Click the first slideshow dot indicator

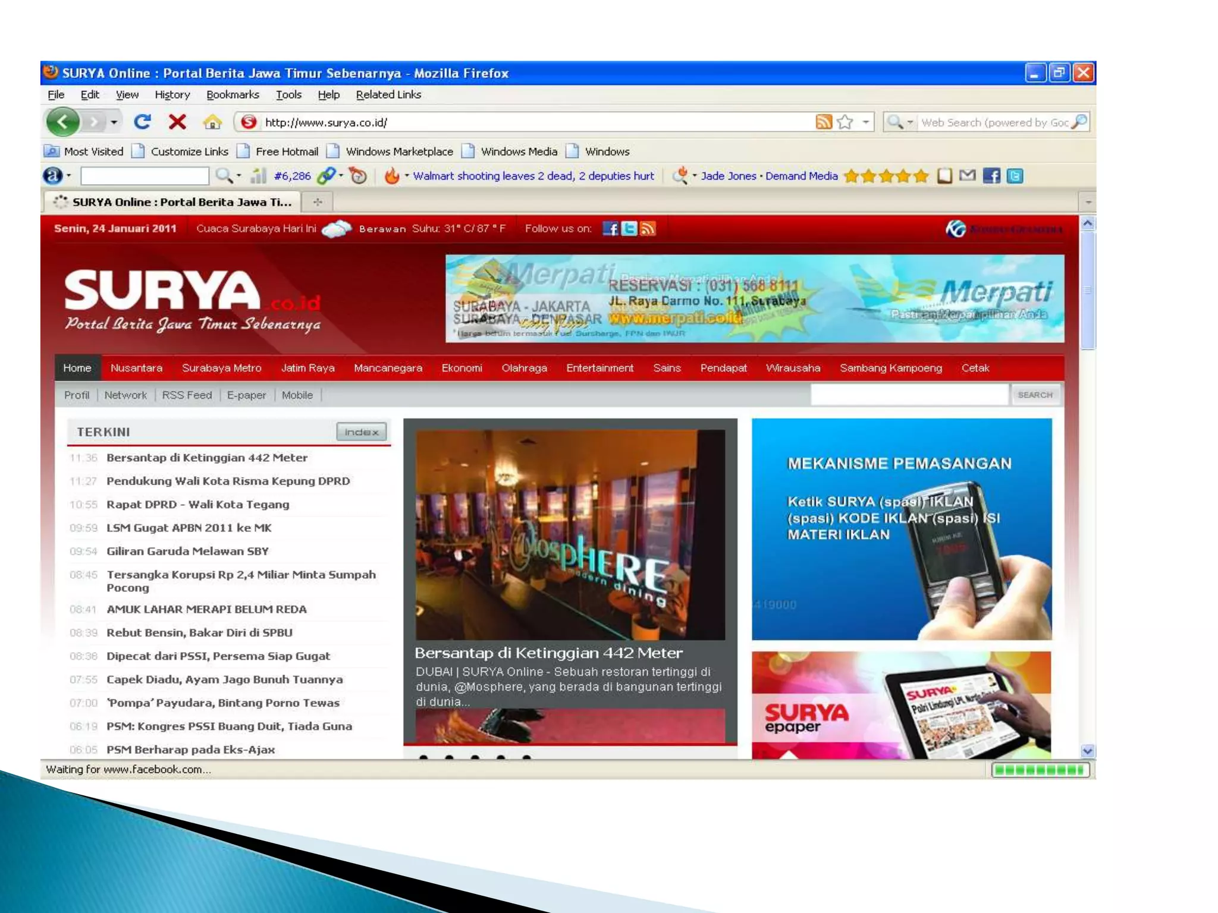click(x=423, y=757)
